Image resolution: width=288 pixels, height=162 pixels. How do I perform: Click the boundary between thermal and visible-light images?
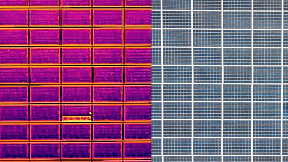point(151,81)
